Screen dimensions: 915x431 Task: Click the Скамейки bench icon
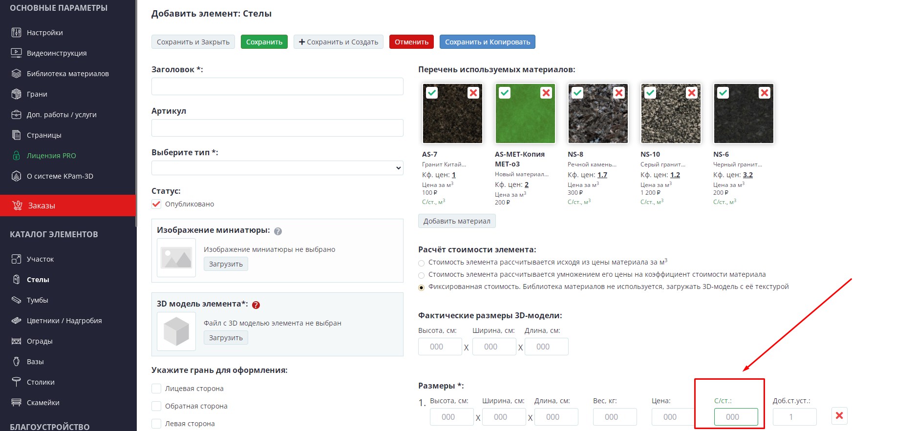click(16, 403)
